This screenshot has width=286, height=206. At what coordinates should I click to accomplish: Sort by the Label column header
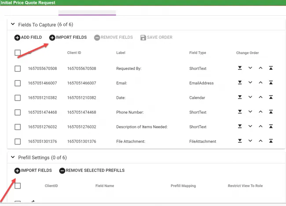[x=121, y=53]
